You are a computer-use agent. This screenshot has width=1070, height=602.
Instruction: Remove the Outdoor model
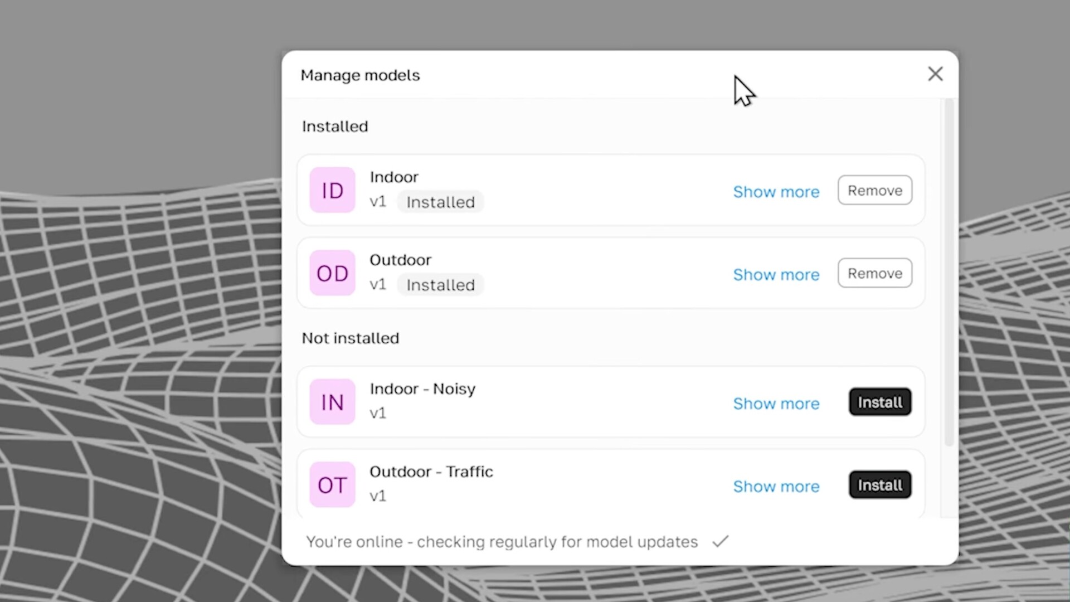[874, 274]
